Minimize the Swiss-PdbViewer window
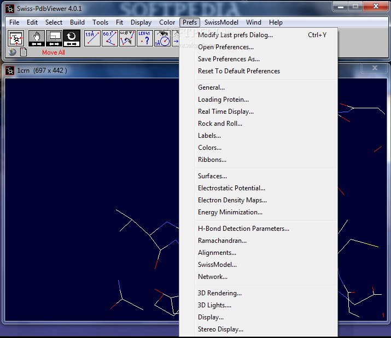This screenshot has height=338, width=391. pyautogui.click(x=341, y=7)
